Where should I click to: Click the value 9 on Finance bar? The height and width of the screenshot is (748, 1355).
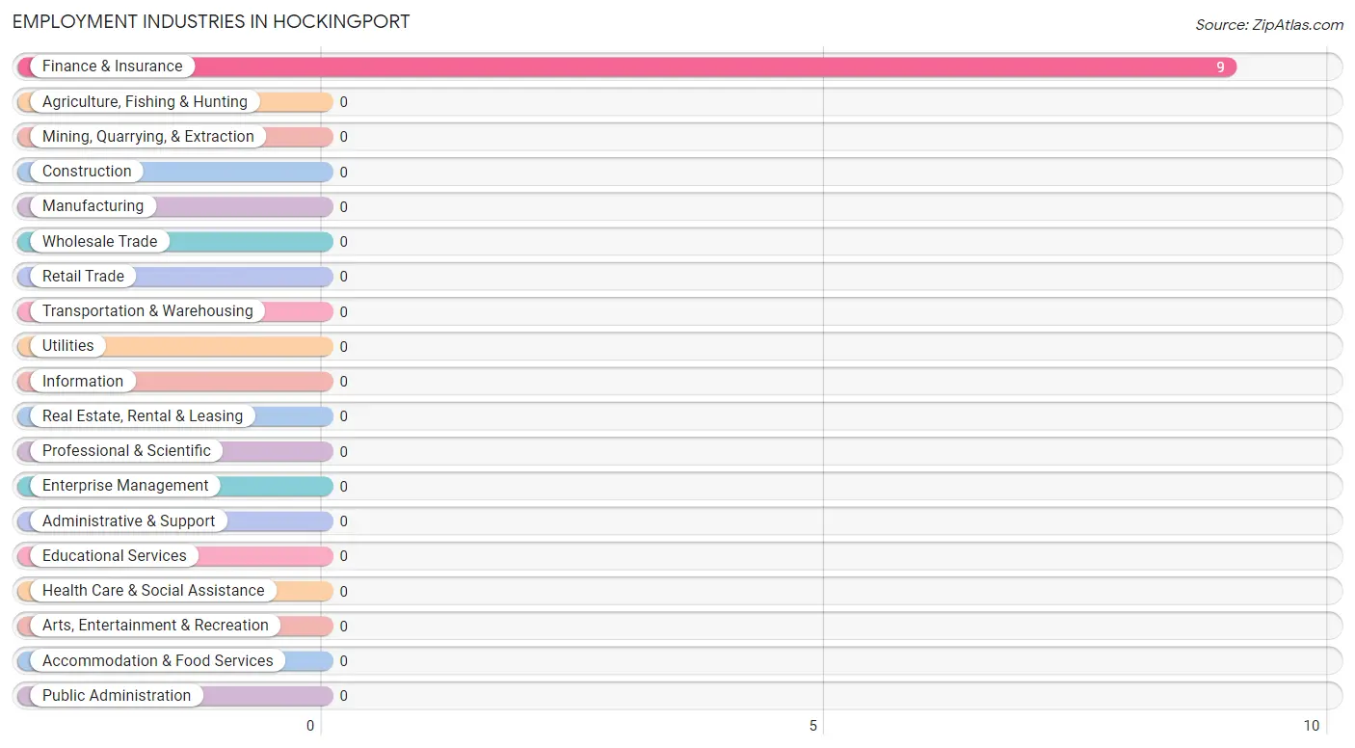[x=1220, y=67]
